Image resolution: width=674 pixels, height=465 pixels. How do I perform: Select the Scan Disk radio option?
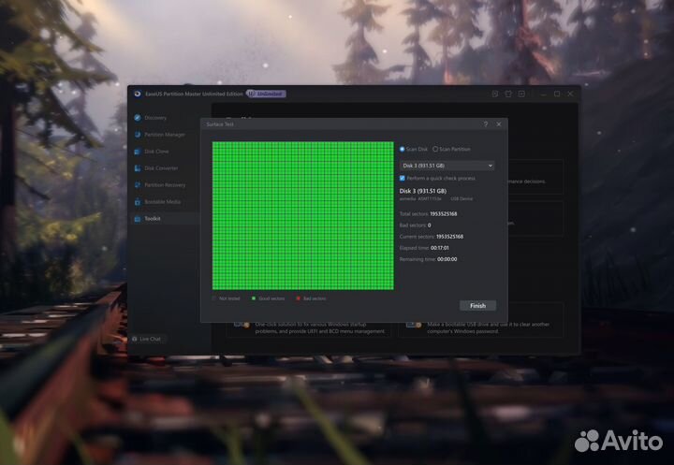[x=403, y=149]
